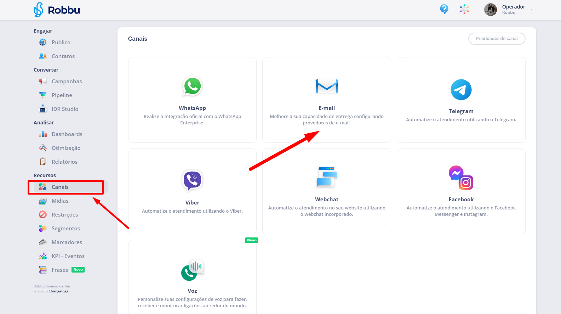Open the E-mail channel envelope icon

tap(327, 86)
